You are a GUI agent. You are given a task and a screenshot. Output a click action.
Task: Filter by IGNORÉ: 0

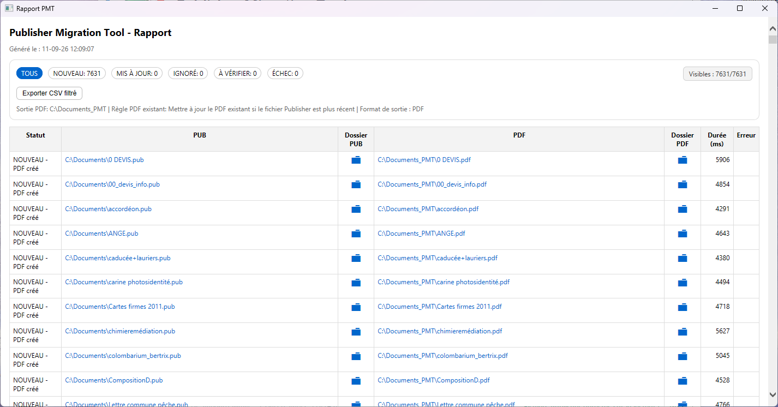(x=188, y=73)
